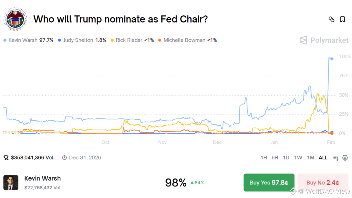Show the 1M chart range
The height and width of the screenshot is (198, 352).
pos(310,158)
